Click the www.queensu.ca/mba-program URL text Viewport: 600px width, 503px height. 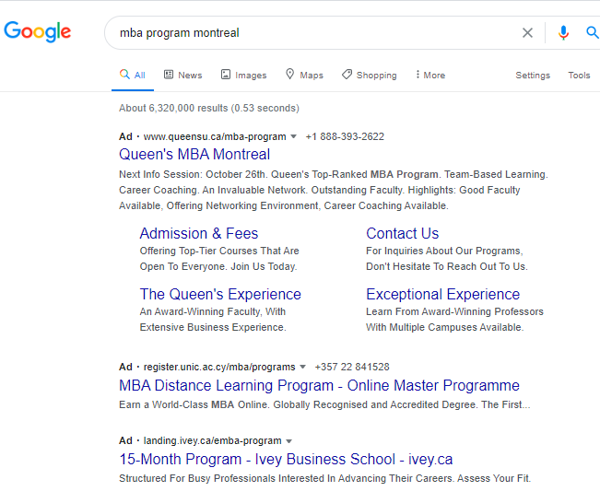215,136
